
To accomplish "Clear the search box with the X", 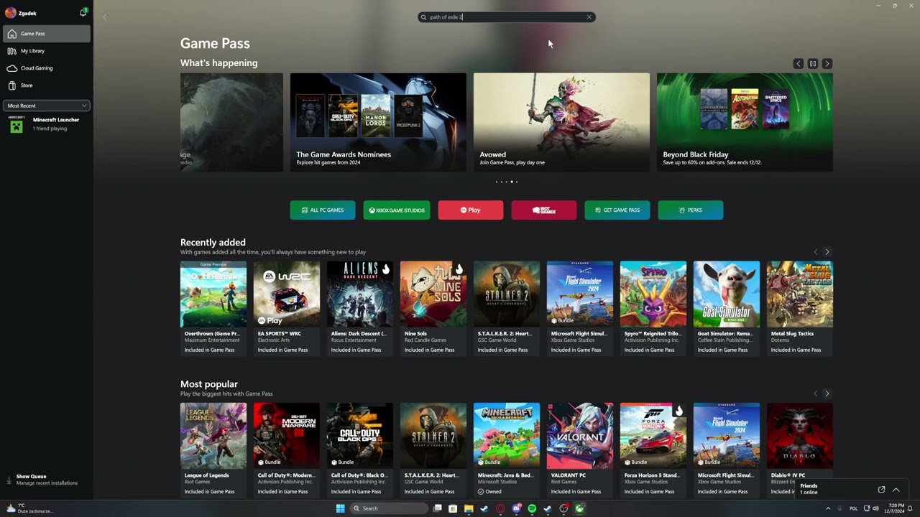I will tap(589, 17).
